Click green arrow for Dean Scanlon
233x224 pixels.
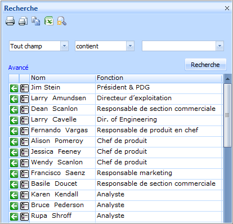pos(14,110)
